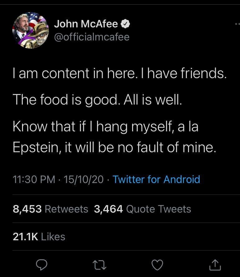This screenshot has height=277, width=240.
Task: Select the "The food is good" line
Action: 97,100
